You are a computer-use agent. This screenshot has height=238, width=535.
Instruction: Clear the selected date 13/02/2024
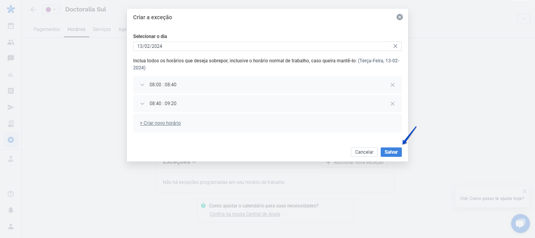pos(395,46)
